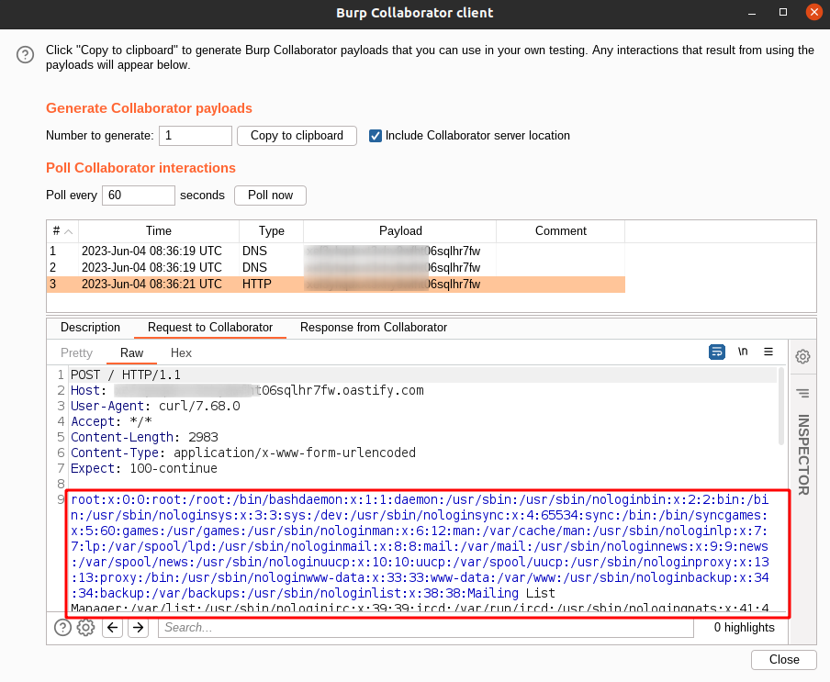Viewport: 830px width, 682px height.
Task: Focus the Number to generate field
Action: pos(196,136)
